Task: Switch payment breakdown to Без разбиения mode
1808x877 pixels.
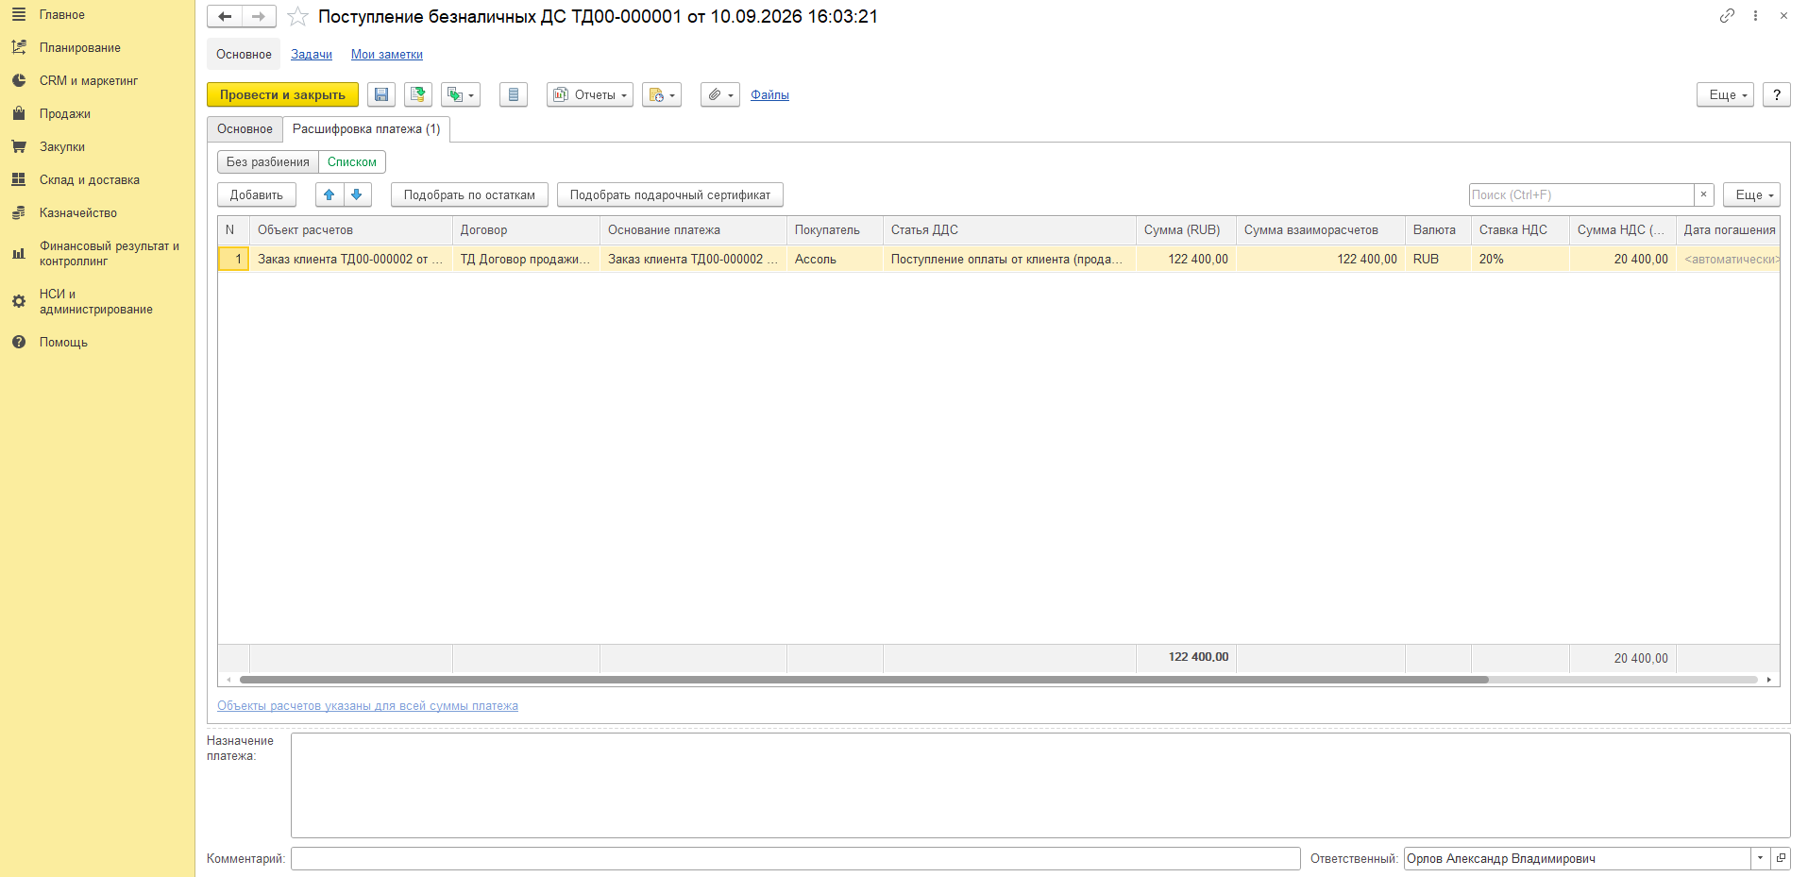Action: coord(268,161)
